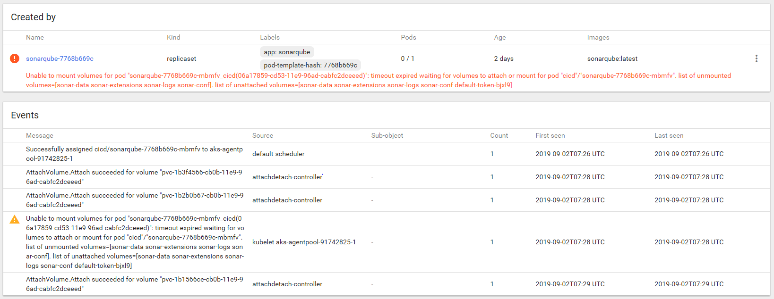Click the 'default-scheduler' source cell
This screenshot has height=299, width=774.
coord(278,154)
